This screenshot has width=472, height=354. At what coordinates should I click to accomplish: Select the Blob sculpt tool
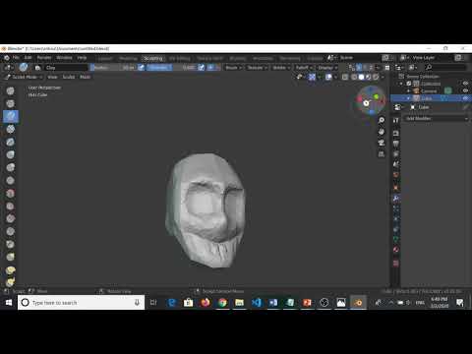pyautogui.click(x=11, y=167)
